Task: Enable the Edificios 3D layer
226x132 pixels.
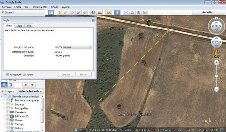Action: [8, 116]
